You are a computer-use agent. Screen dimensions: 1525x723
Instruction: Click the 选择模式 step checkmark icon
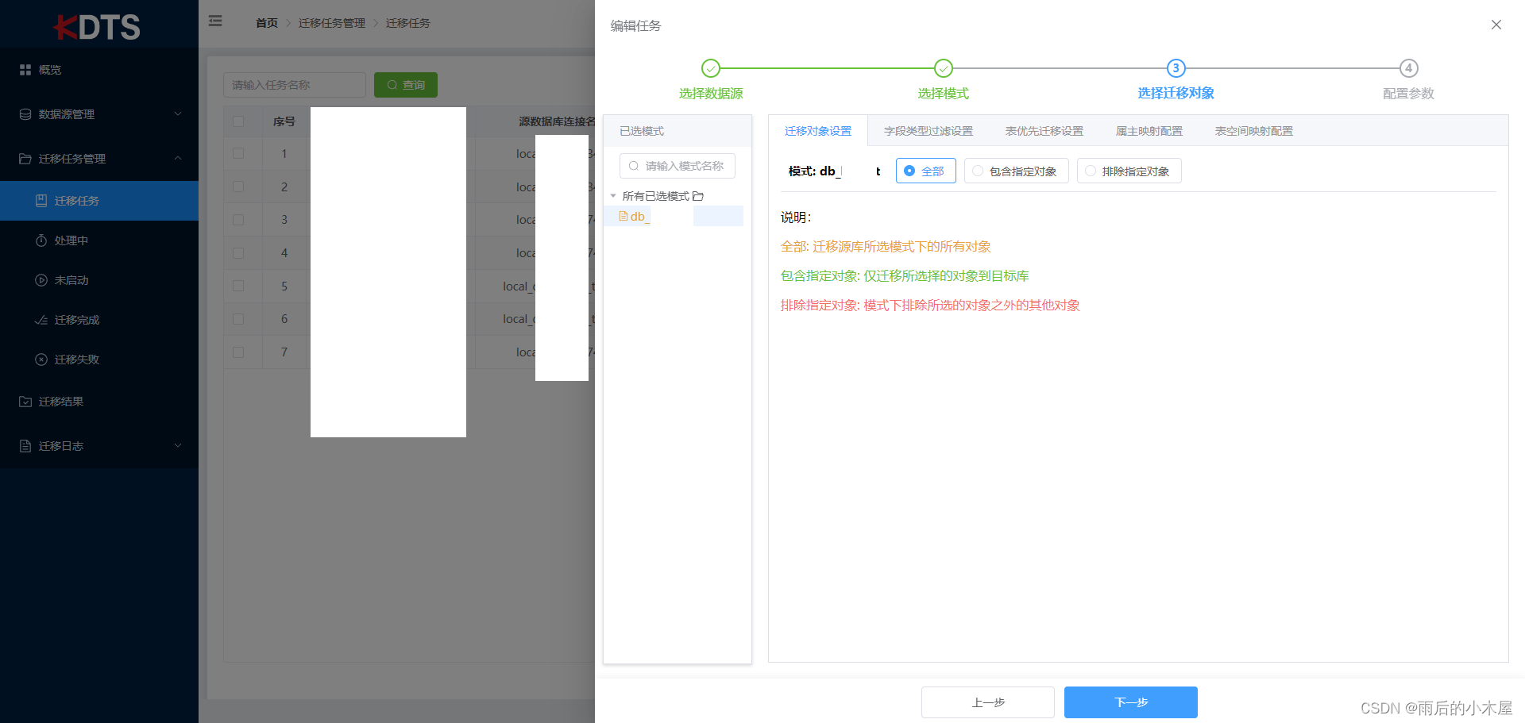click(944, 68)
